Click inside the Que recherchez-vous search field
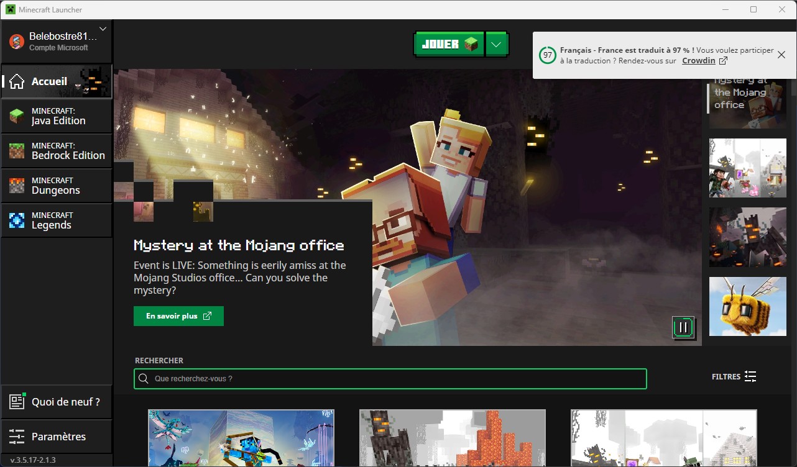This screenshot has height=467, width=797. (x=390, y=378)
